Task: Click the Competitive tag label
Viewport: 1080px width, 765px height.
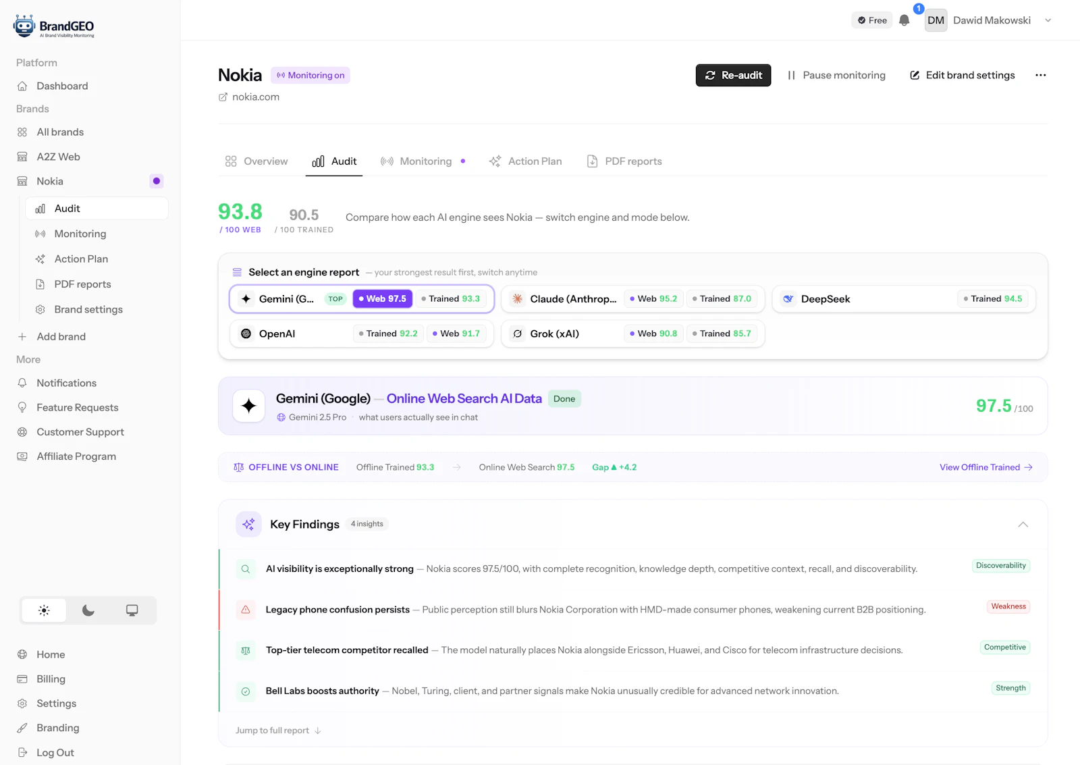Action: (x=1005, y=647)
